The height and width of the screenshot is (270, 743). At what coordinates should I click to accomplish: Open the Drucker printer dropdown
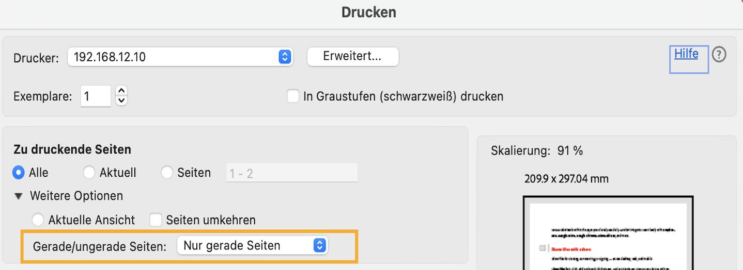pos(180,57)
